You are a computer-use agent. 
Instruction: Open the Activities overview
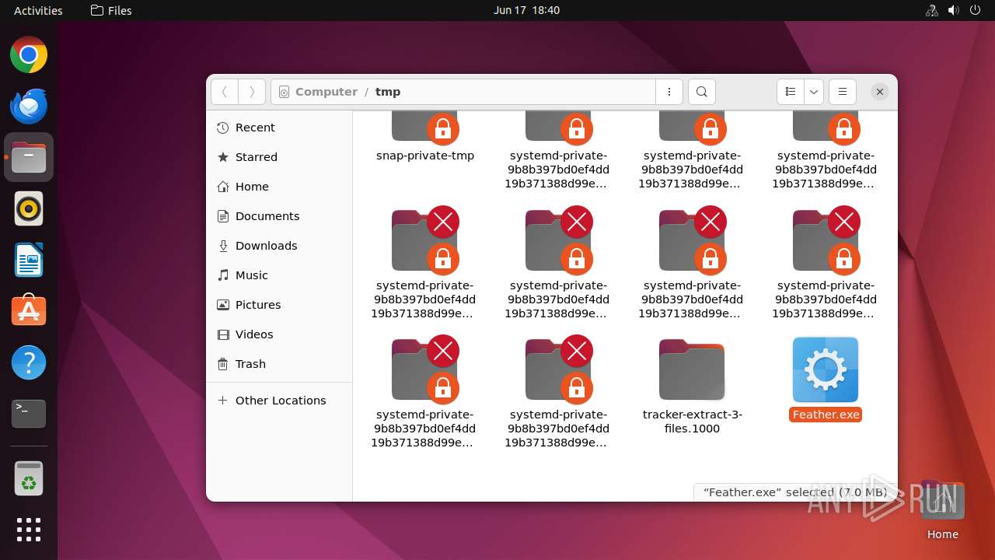[38, 10]
